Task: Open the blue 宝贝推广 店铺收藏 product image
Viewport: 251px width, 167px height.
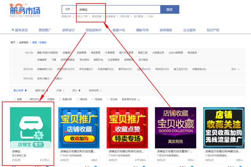Action: tap(79, 128)
